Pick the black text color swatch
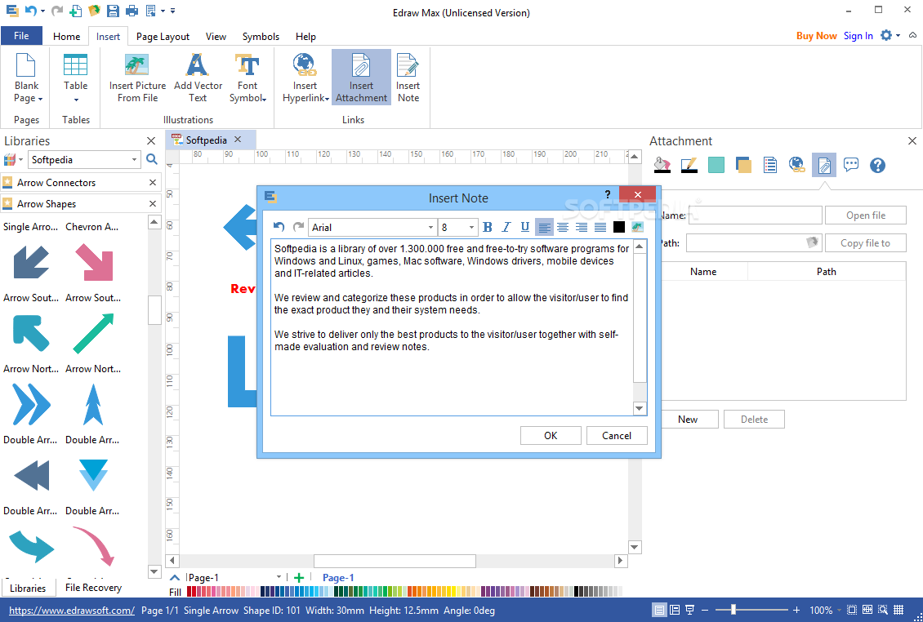This screenshot has height=622, width=923. click(x=618, y=227)
